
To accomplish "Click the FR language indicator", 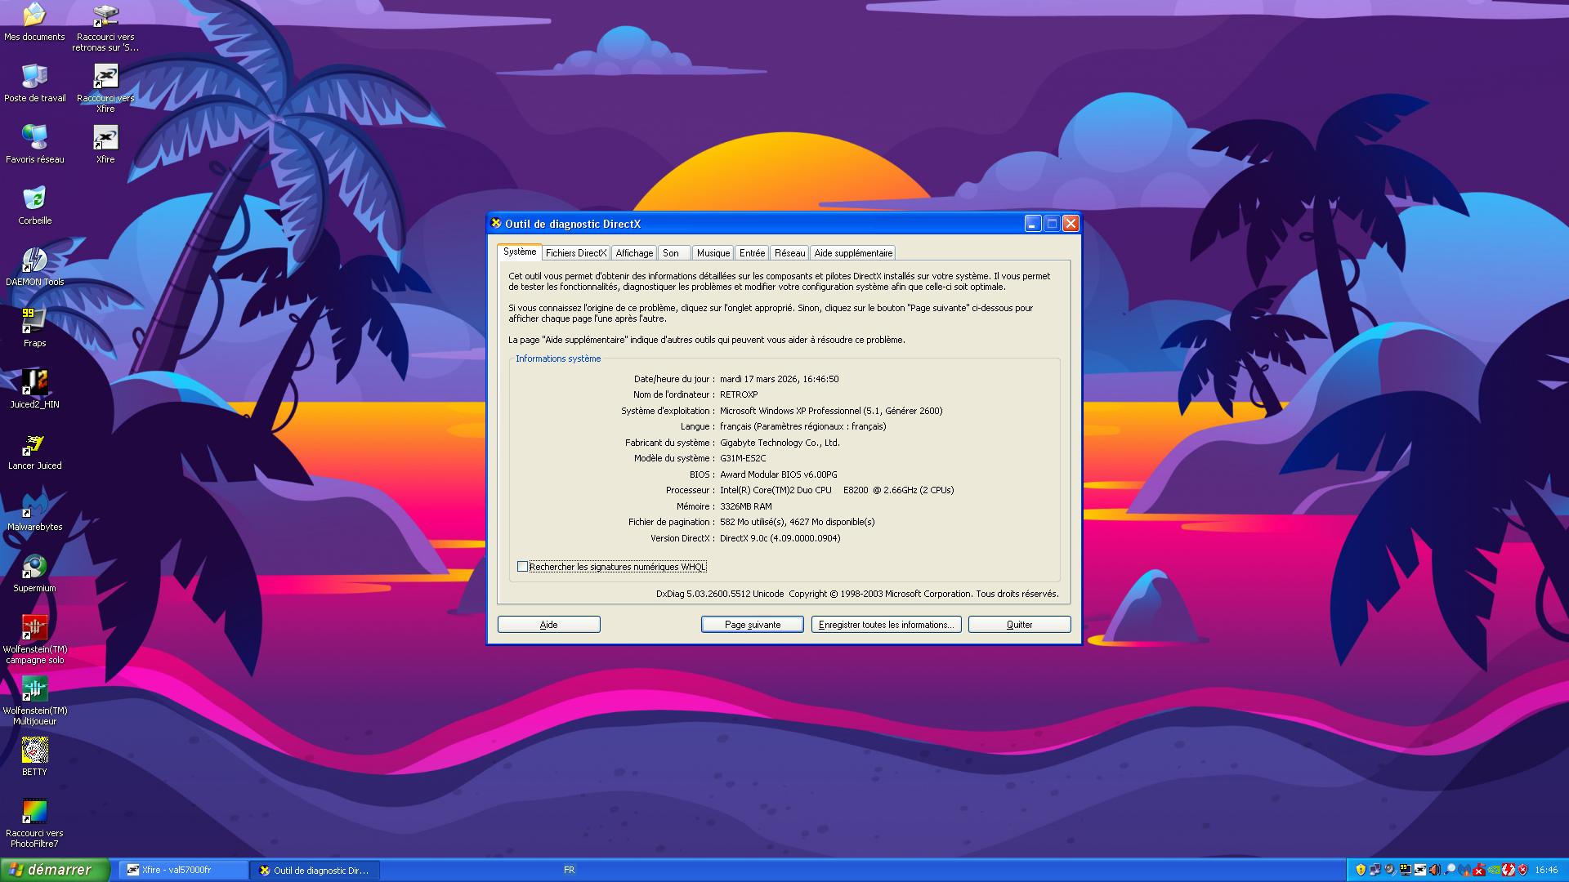I will click(569, 870).
